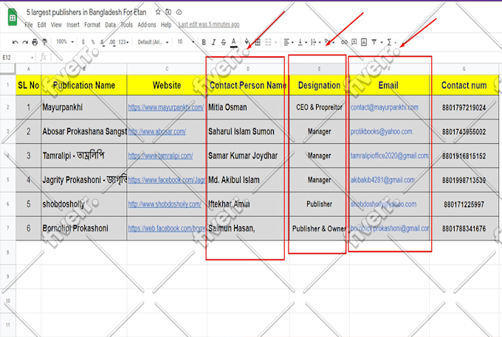This screenshot has height=337, width=502.
Task: Open the shobdoshoily.com website link
Action: (x=165, y=204)
